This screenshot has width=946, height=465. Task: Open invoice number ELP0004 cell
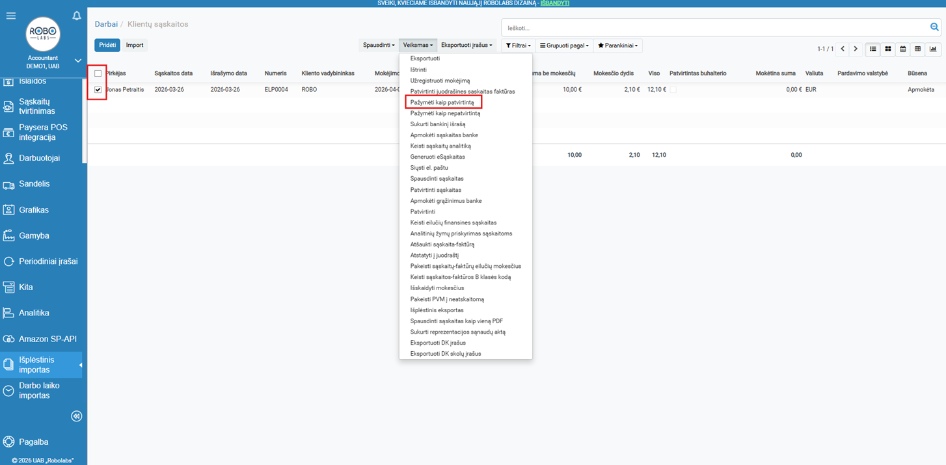point(276,90)
